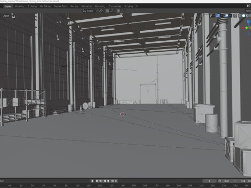Open the Options dropdown in viewport header
The height and width of the screenshot is (188, 251).
[x=248, y=11]
